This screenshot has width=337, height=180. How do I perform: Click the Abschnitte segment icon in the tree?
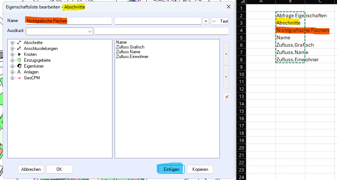[x=19, y=43]
